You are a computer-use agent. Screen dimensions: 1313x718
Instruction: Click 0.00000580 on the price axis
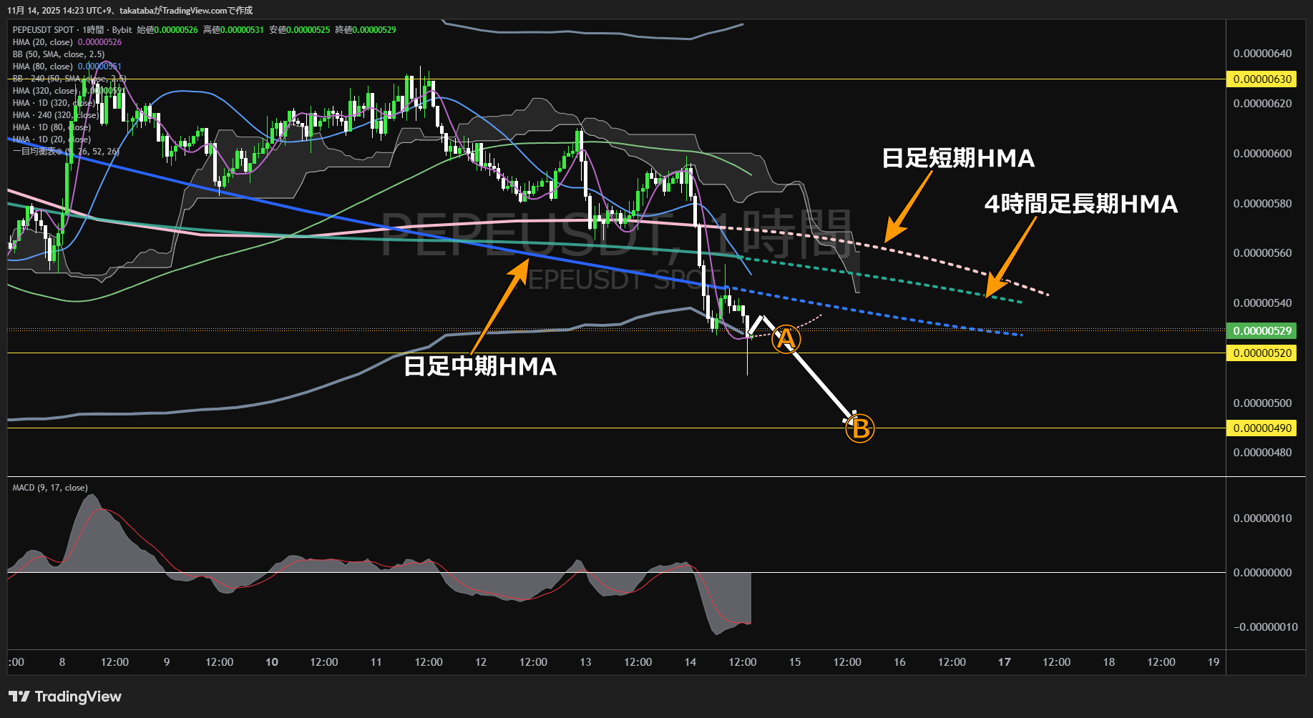(1262, 204)
